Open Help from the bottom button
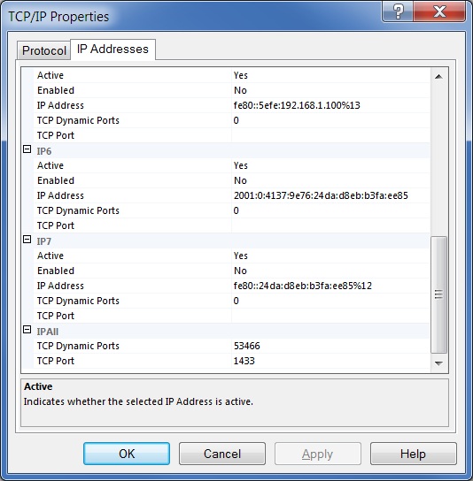Screen dimensions: 473x481 coord(413,454)
